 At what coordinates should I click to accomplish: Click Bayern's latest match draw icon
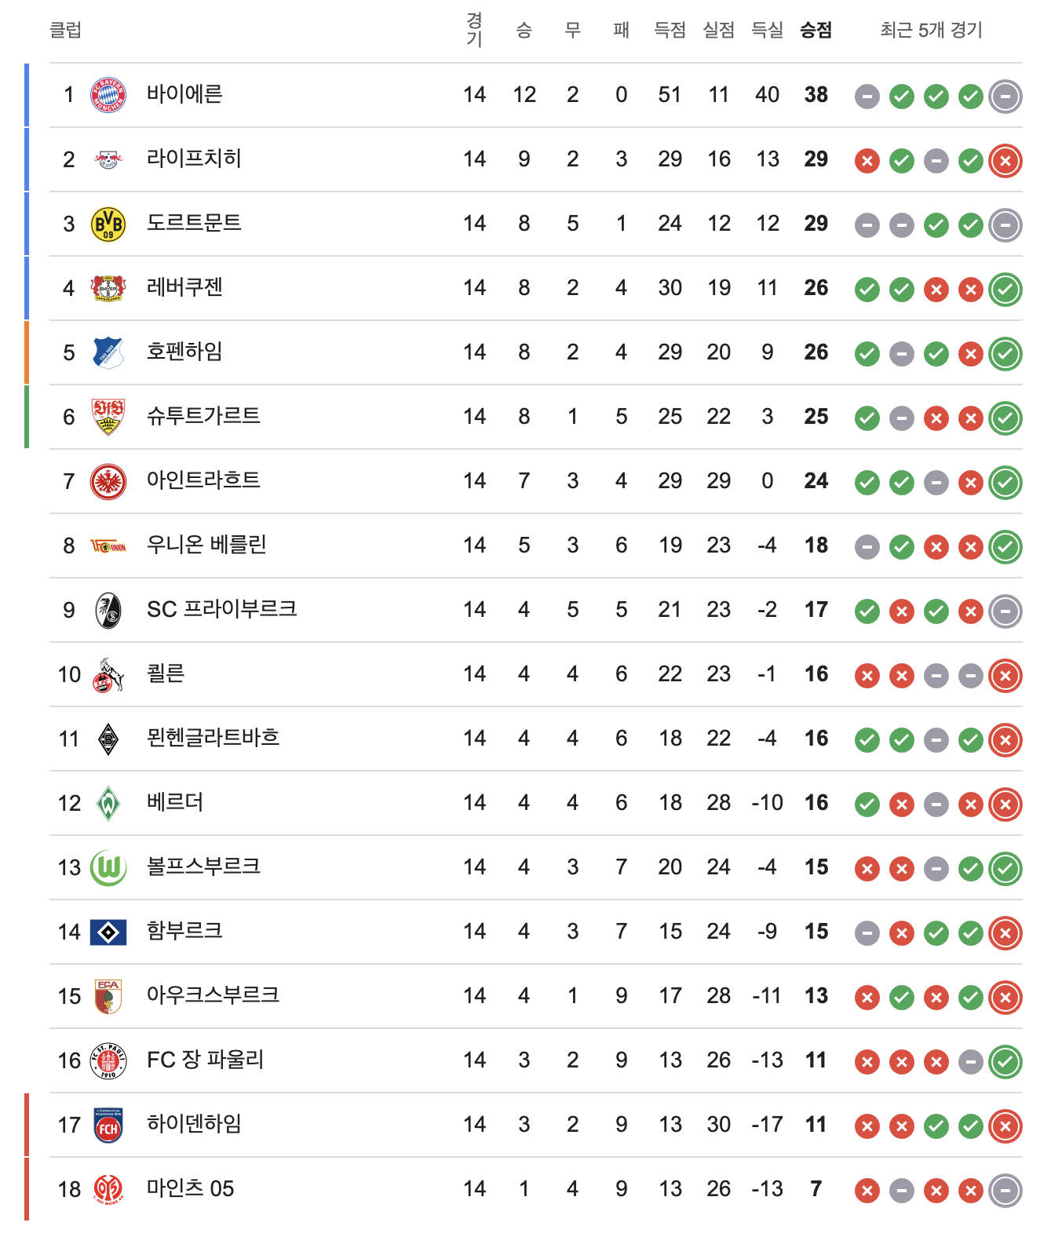point(1005,97)
